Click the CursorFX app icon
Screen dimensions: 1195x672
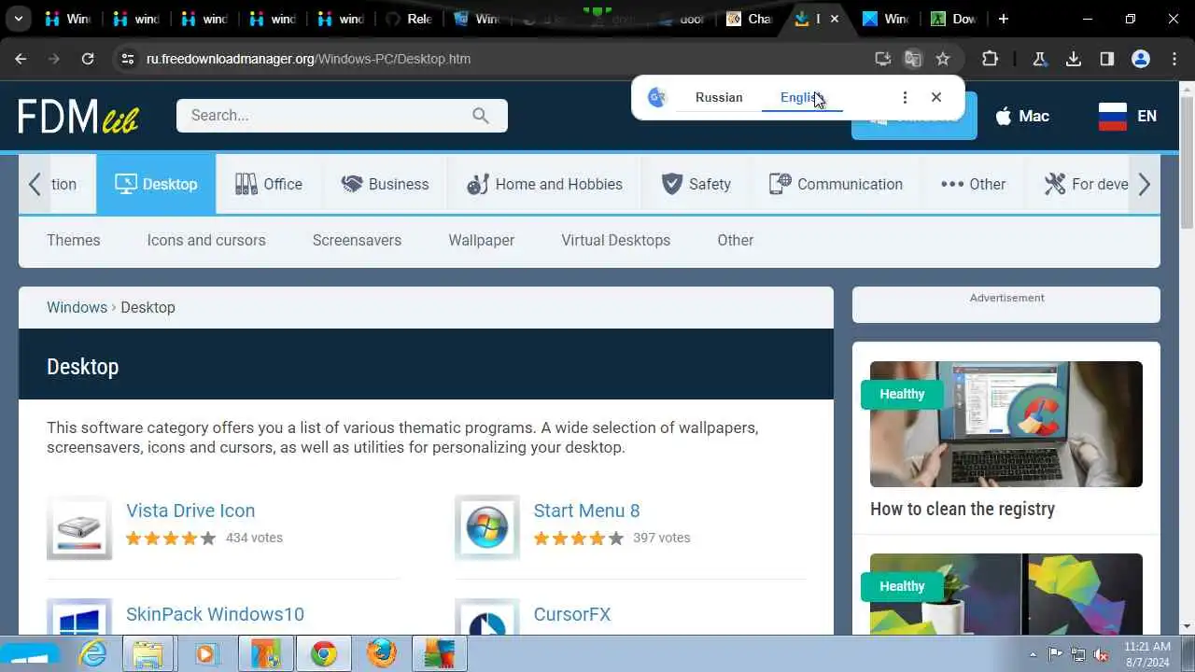click(x=487, y=617)
